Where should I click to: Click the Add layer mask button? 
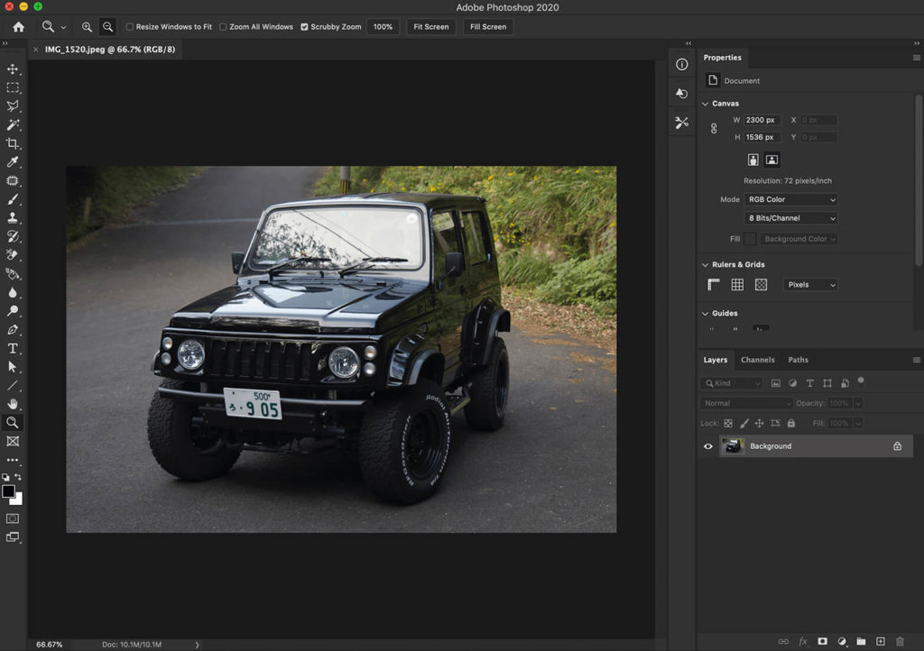(823, 642)
